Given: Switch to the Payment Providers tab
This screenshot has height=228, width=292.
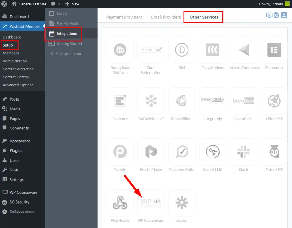Looking at the screenshot, I should (x=124, y=17).
